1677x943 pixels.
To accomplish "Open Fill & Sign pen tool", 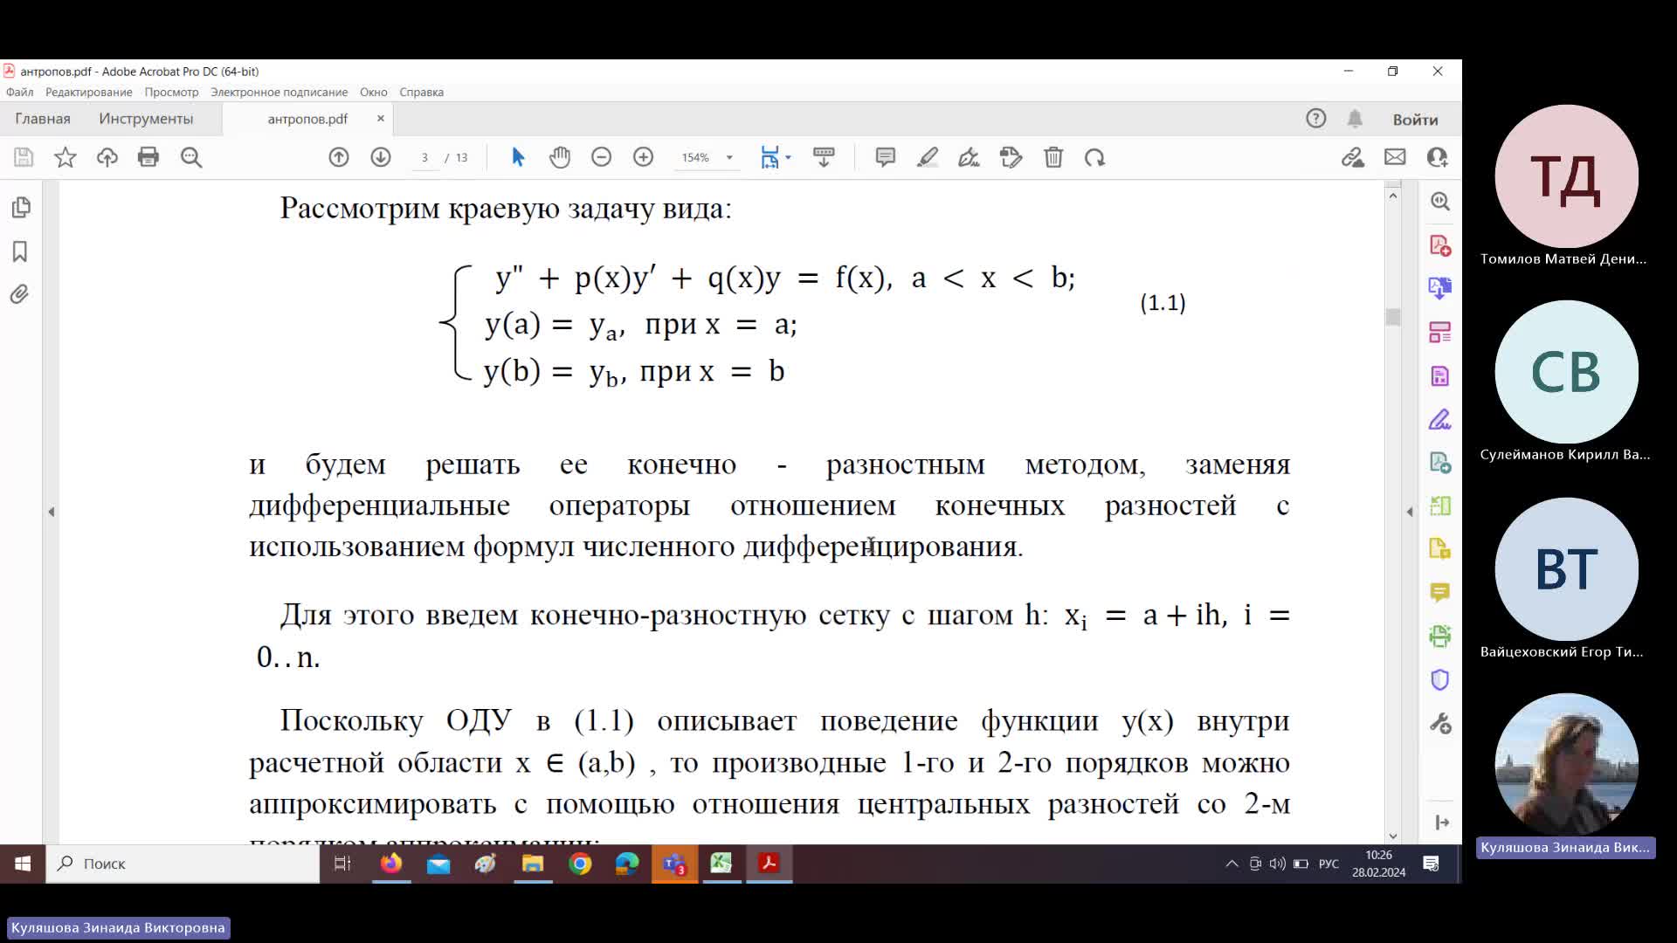I will pos(1440,419).
